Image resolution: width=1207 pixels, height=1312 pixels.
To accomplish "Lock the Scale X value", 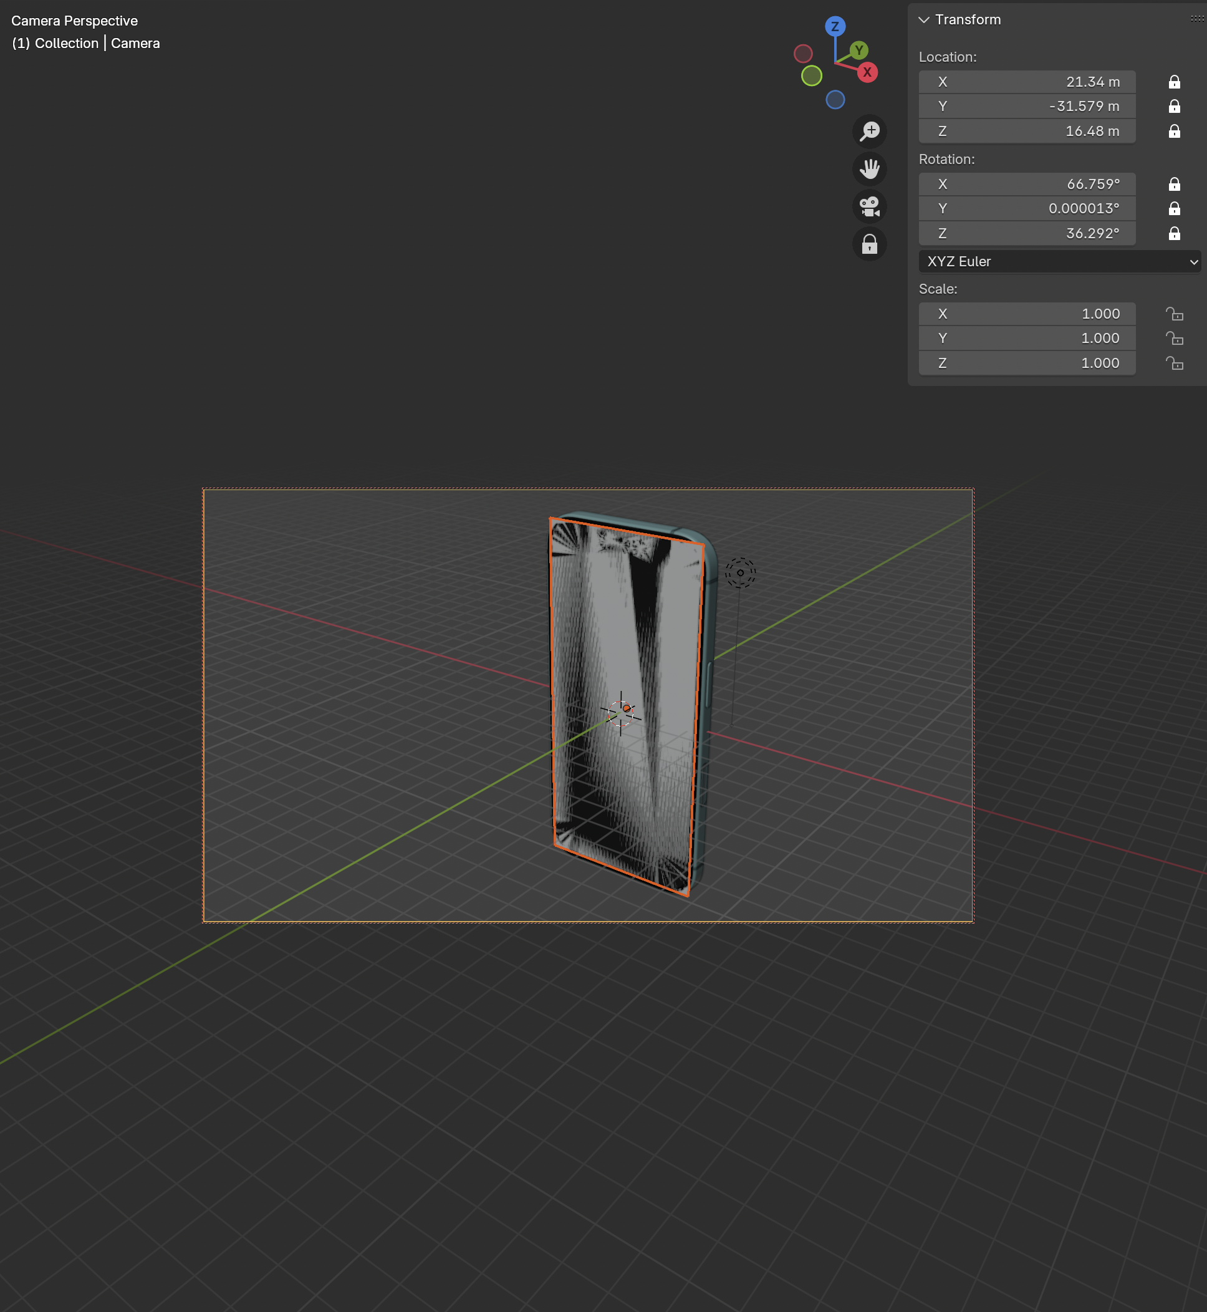I will [1174, 314].
